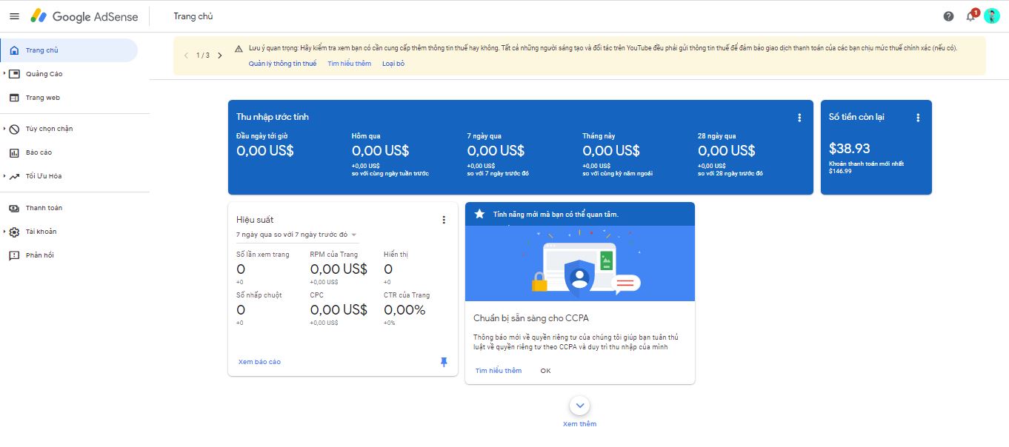Expand Xem thêm with down chevron
Image resolution: width=1009 pixels, height=447 pixels.
click(580, 406)
